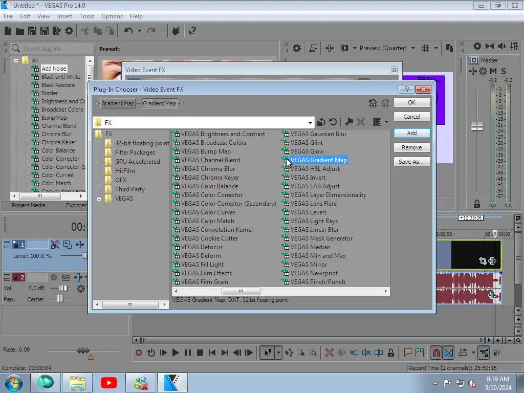Click the Record button in transport bar
The width and height of the screenshot is (524, 393).
tap(138, 353)
